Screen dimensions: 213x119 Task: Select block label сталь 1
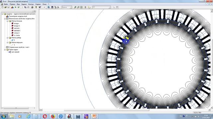coord(17,33)
